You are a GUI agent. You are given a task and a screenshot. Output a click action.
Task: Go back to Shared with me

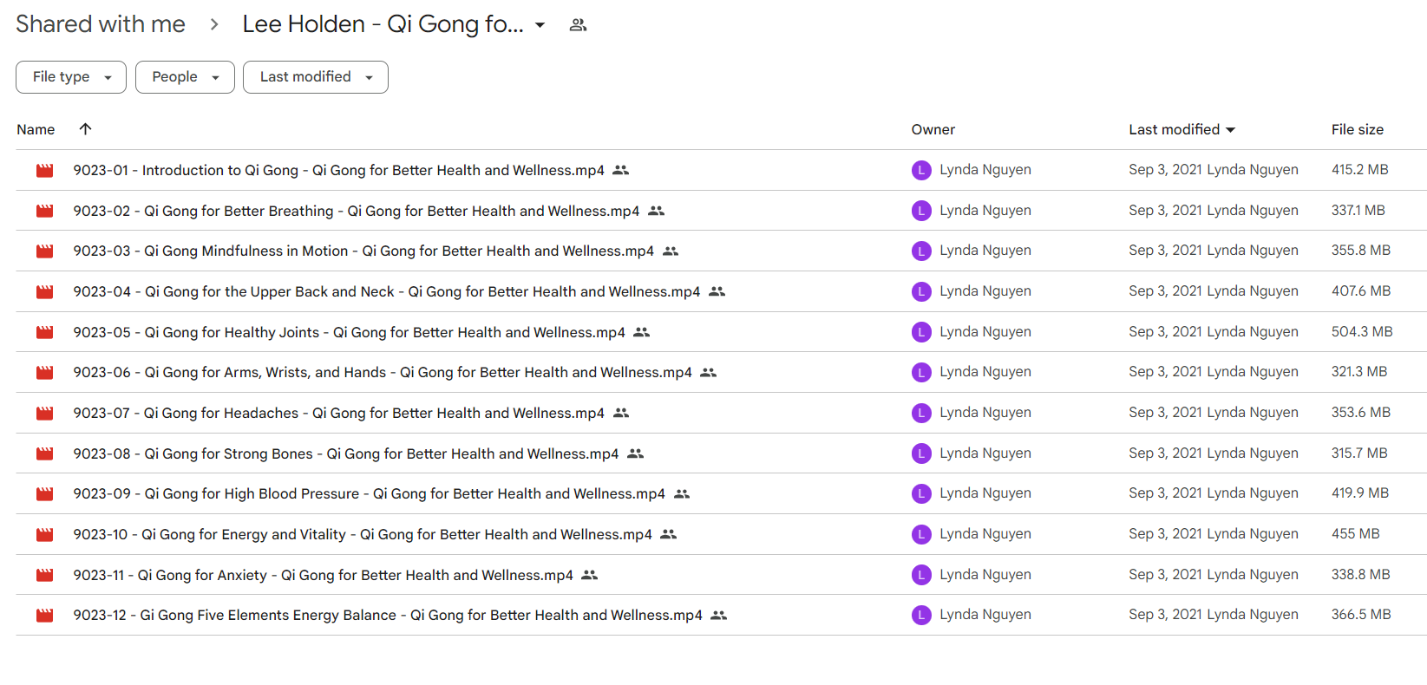(101, 24)
